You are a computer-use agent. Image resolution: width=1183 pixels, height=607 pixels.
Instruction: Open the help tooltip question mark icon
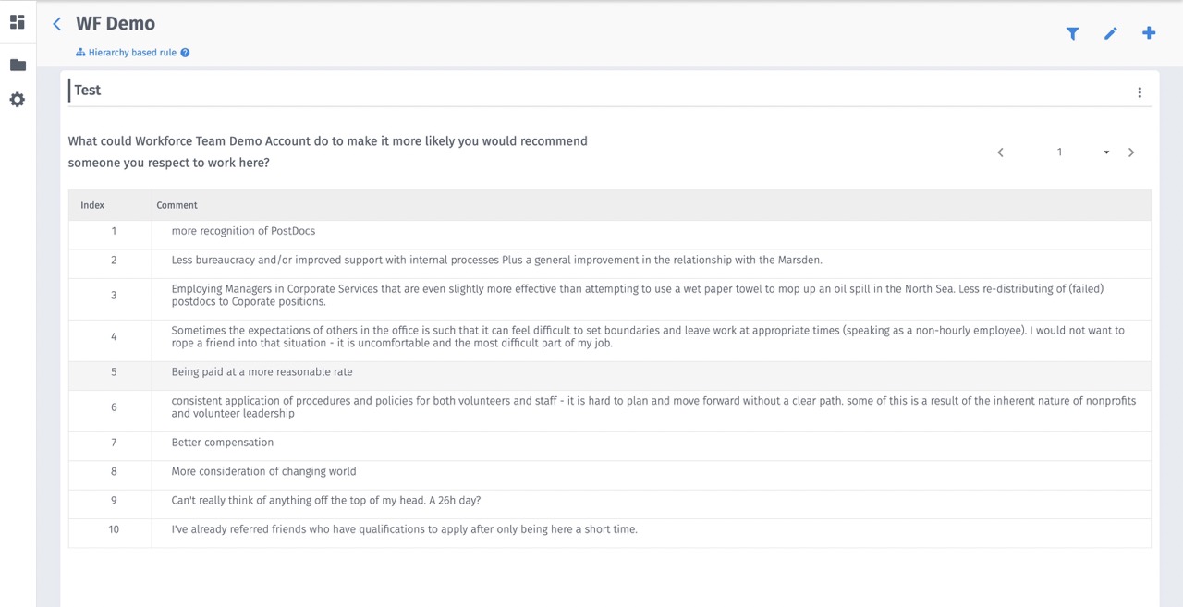186,52
